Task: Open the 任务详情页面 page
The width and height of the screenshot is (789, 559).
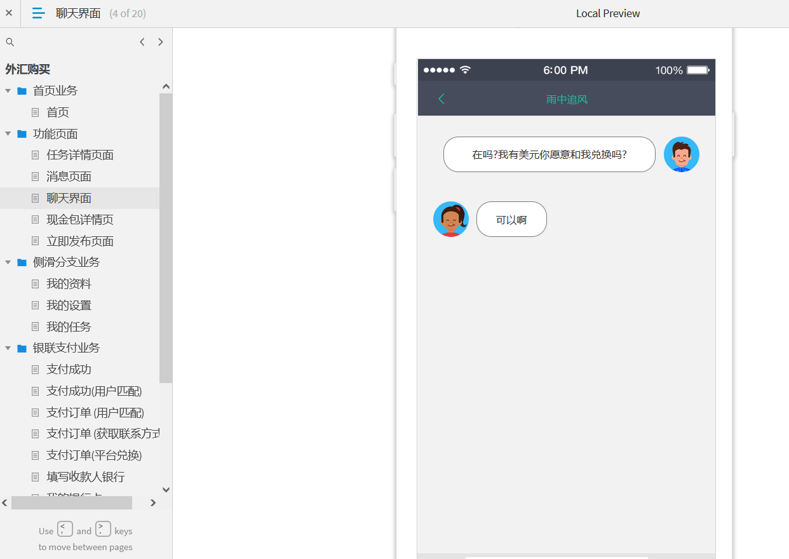Action: 80,155
